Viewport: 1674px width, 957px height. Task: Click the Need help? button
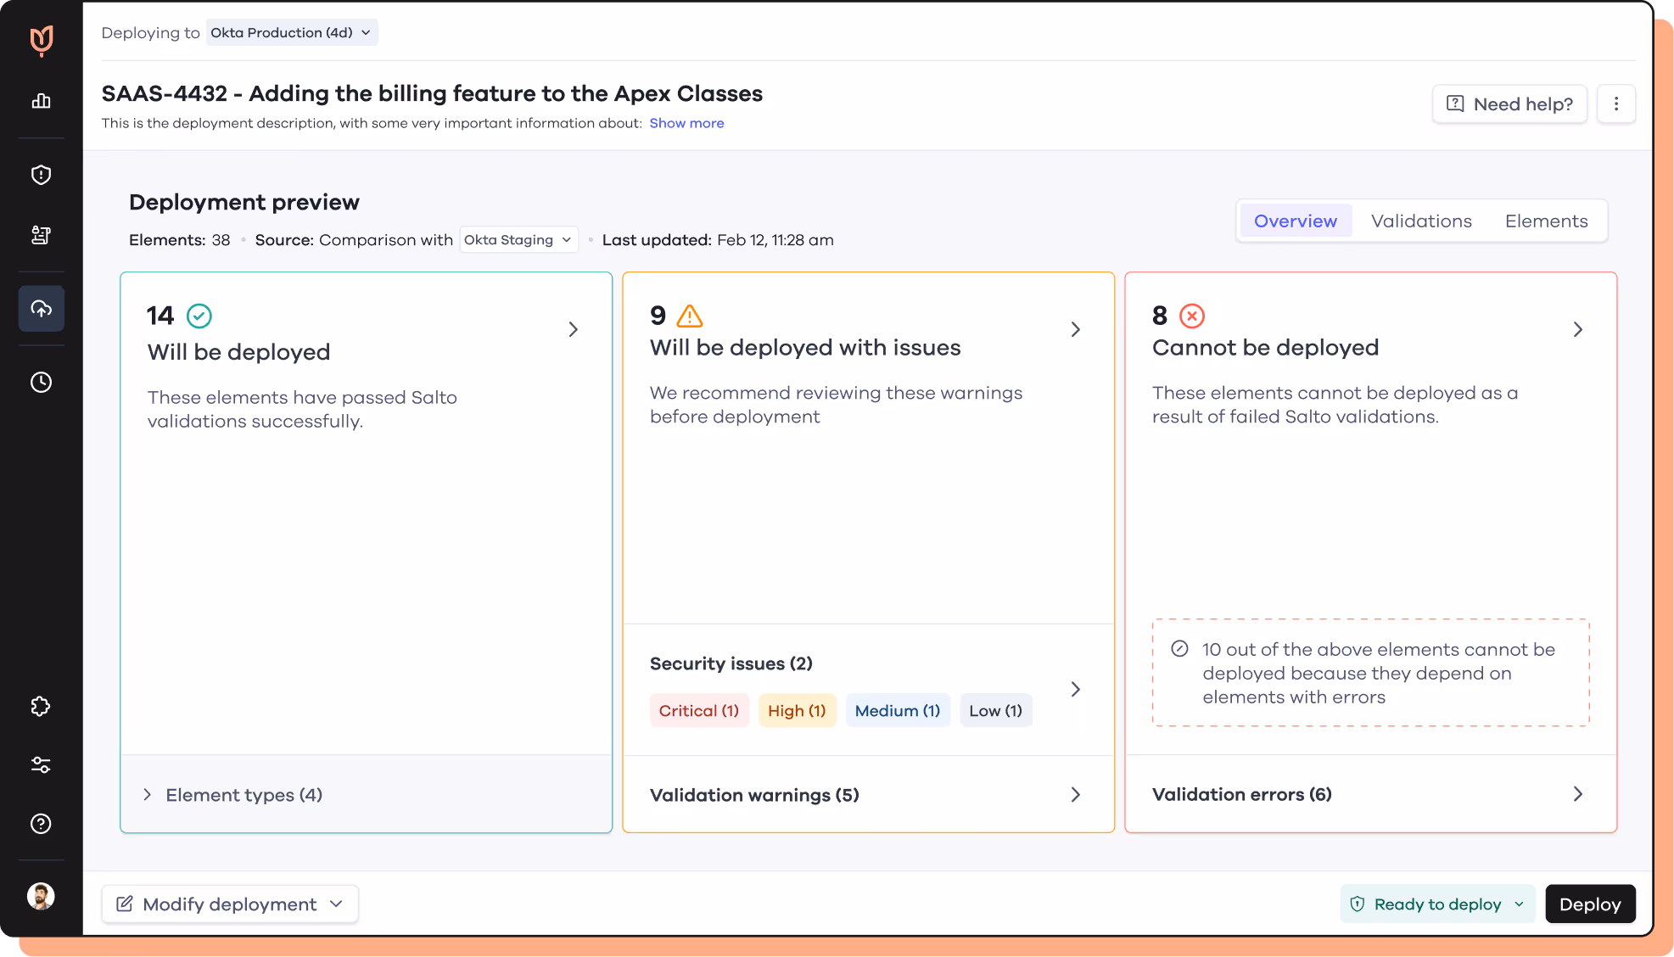coord(1509,104)
